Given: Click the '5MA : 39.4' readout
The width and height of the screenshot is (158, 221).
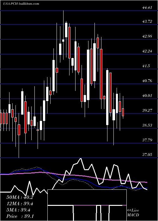Looking at the screenshot, I should 18,210.
